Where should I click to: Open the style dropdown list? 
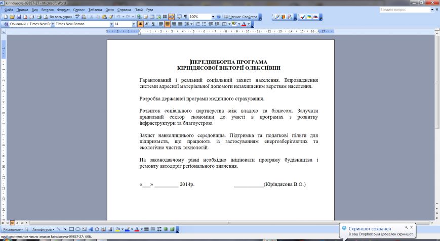click(53, 24)
